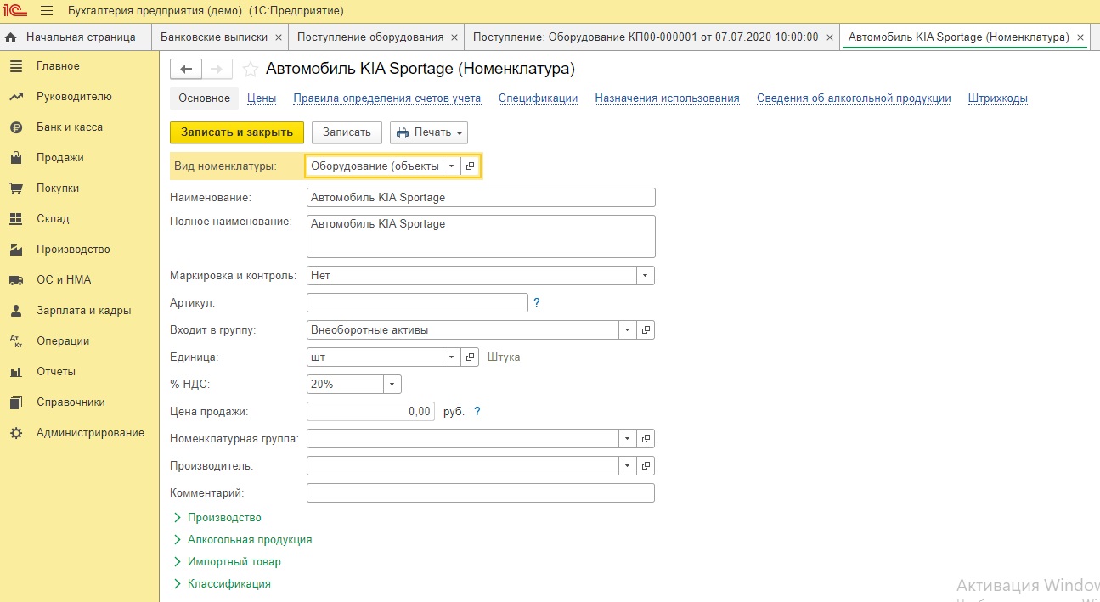Open the Производитель item with open icon
This screenshot has width=1100, height=602.
click(x=646, y=466)
